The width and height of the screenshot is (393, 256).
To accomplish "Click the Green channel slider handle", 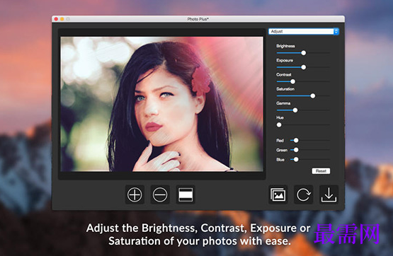I will coord(296,150).
